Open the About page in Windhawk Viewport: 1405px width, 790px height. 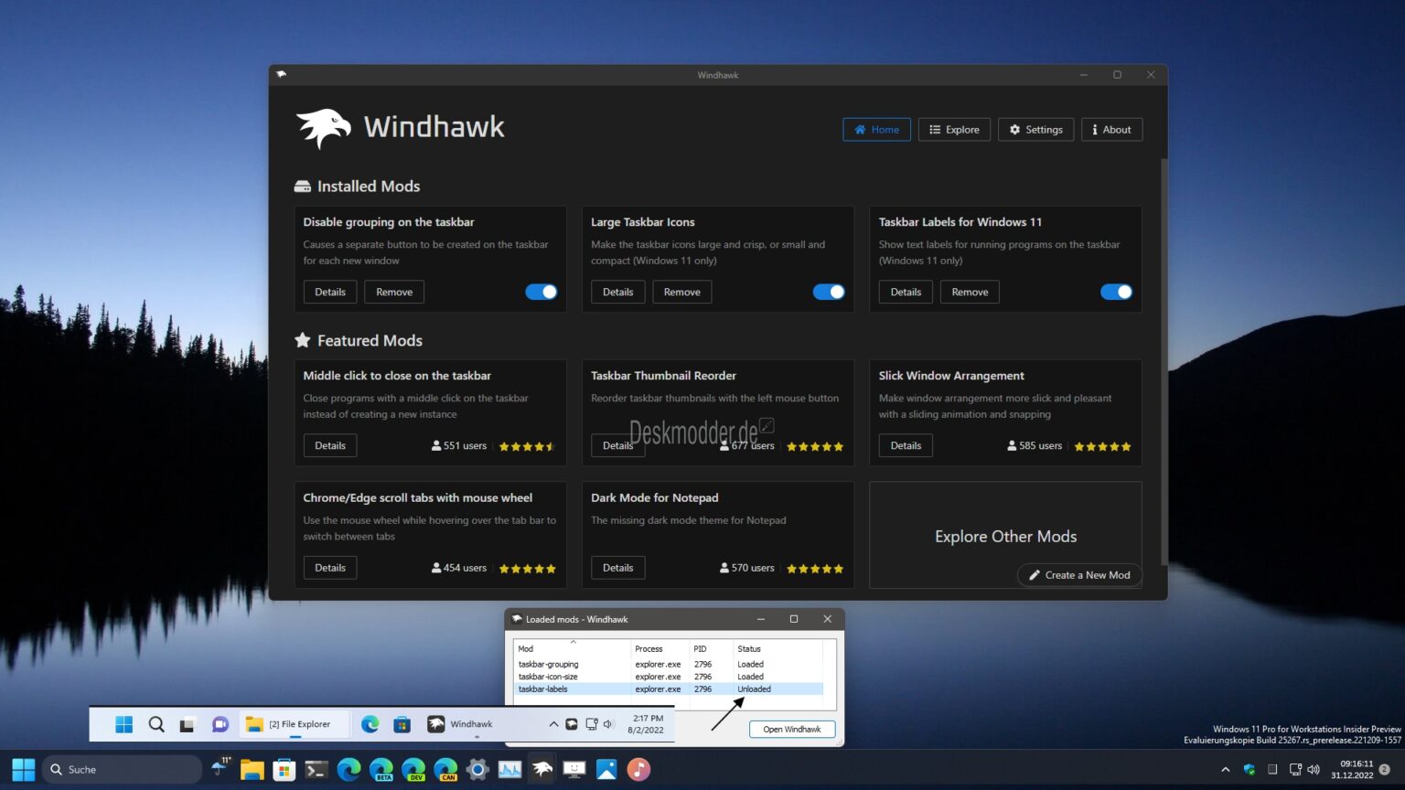click(1111, 129)
